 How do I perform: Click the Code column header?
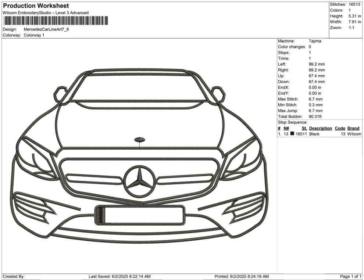coord(340,128)
